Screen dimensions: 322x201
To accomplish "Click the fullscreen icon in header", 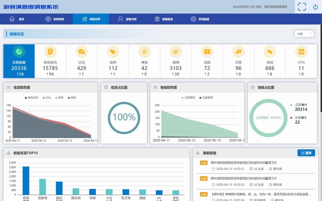I will pos(302,6).
